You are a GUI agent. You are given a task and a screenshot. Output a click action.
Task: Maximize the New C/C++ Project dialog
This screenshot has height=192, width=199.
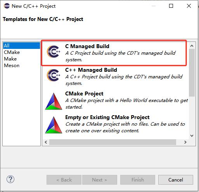tap(171, 6)
